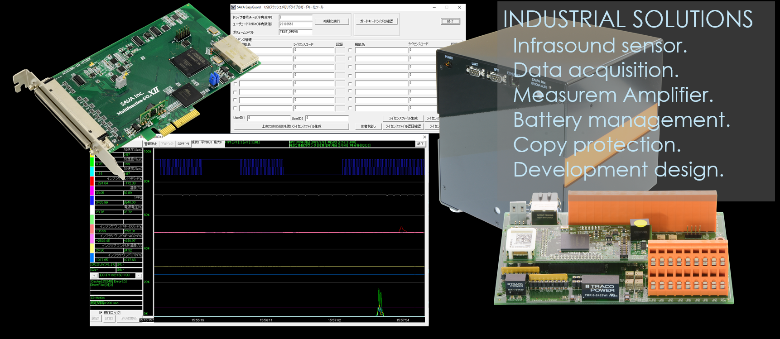780x339 pixels.
Task: Click the minus button beside ID0 IP field
Action: [x=139, y=276]
